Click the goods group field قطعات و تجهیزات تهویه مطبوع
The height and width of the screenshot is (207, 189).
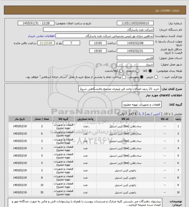pos(141,105)
